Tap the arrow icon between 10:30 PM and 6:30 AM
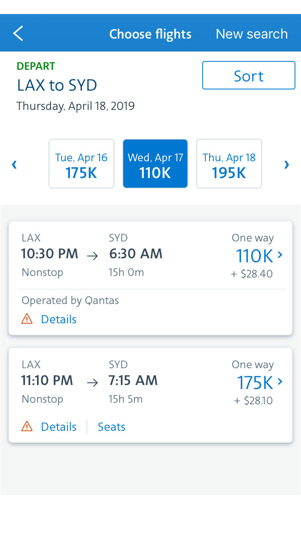The width and height of the screenshot is (301, 535). [x=93, y=256]
